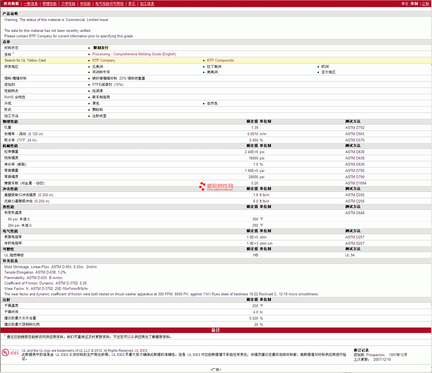The width and height of the screenshot is (432, 373).
Task: Select 建议的最大回制料比例 row label
Action: [22, 325]
